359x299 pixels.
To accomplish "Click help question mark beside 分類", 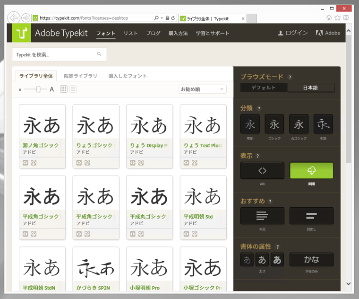I will (259, 108).
